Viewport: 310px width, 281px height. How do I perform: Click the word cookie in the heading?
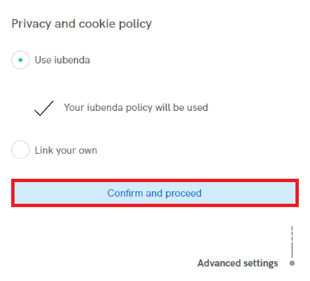97,24
